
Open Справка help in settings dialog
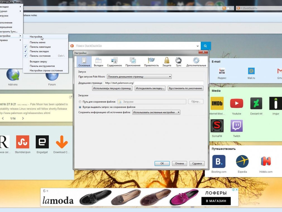[197, 164]
